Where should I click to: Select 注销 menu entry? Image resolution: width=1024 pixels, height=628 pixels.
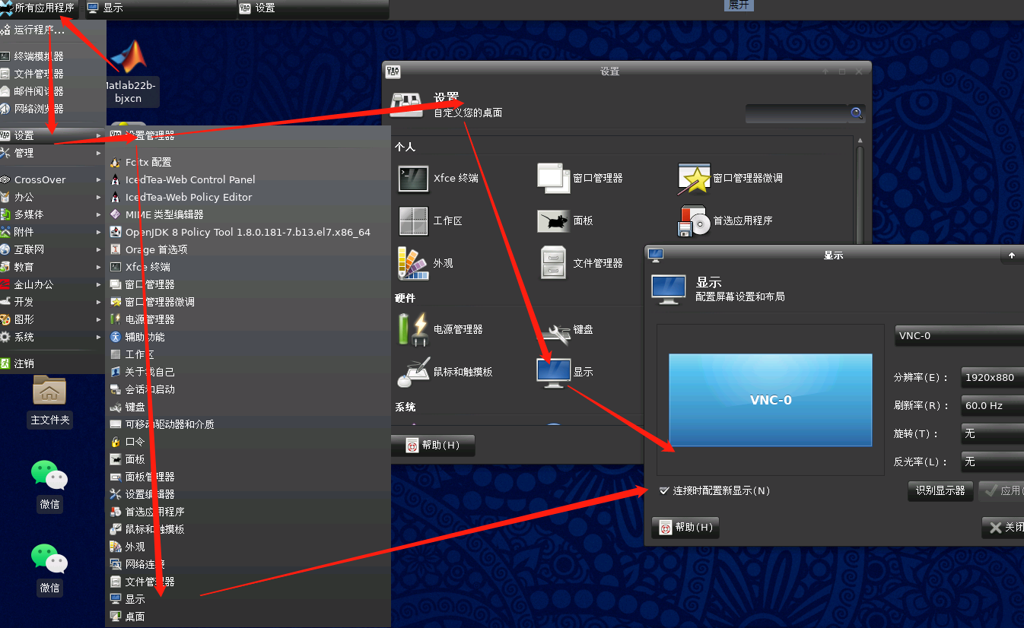(x=52, y=363)
